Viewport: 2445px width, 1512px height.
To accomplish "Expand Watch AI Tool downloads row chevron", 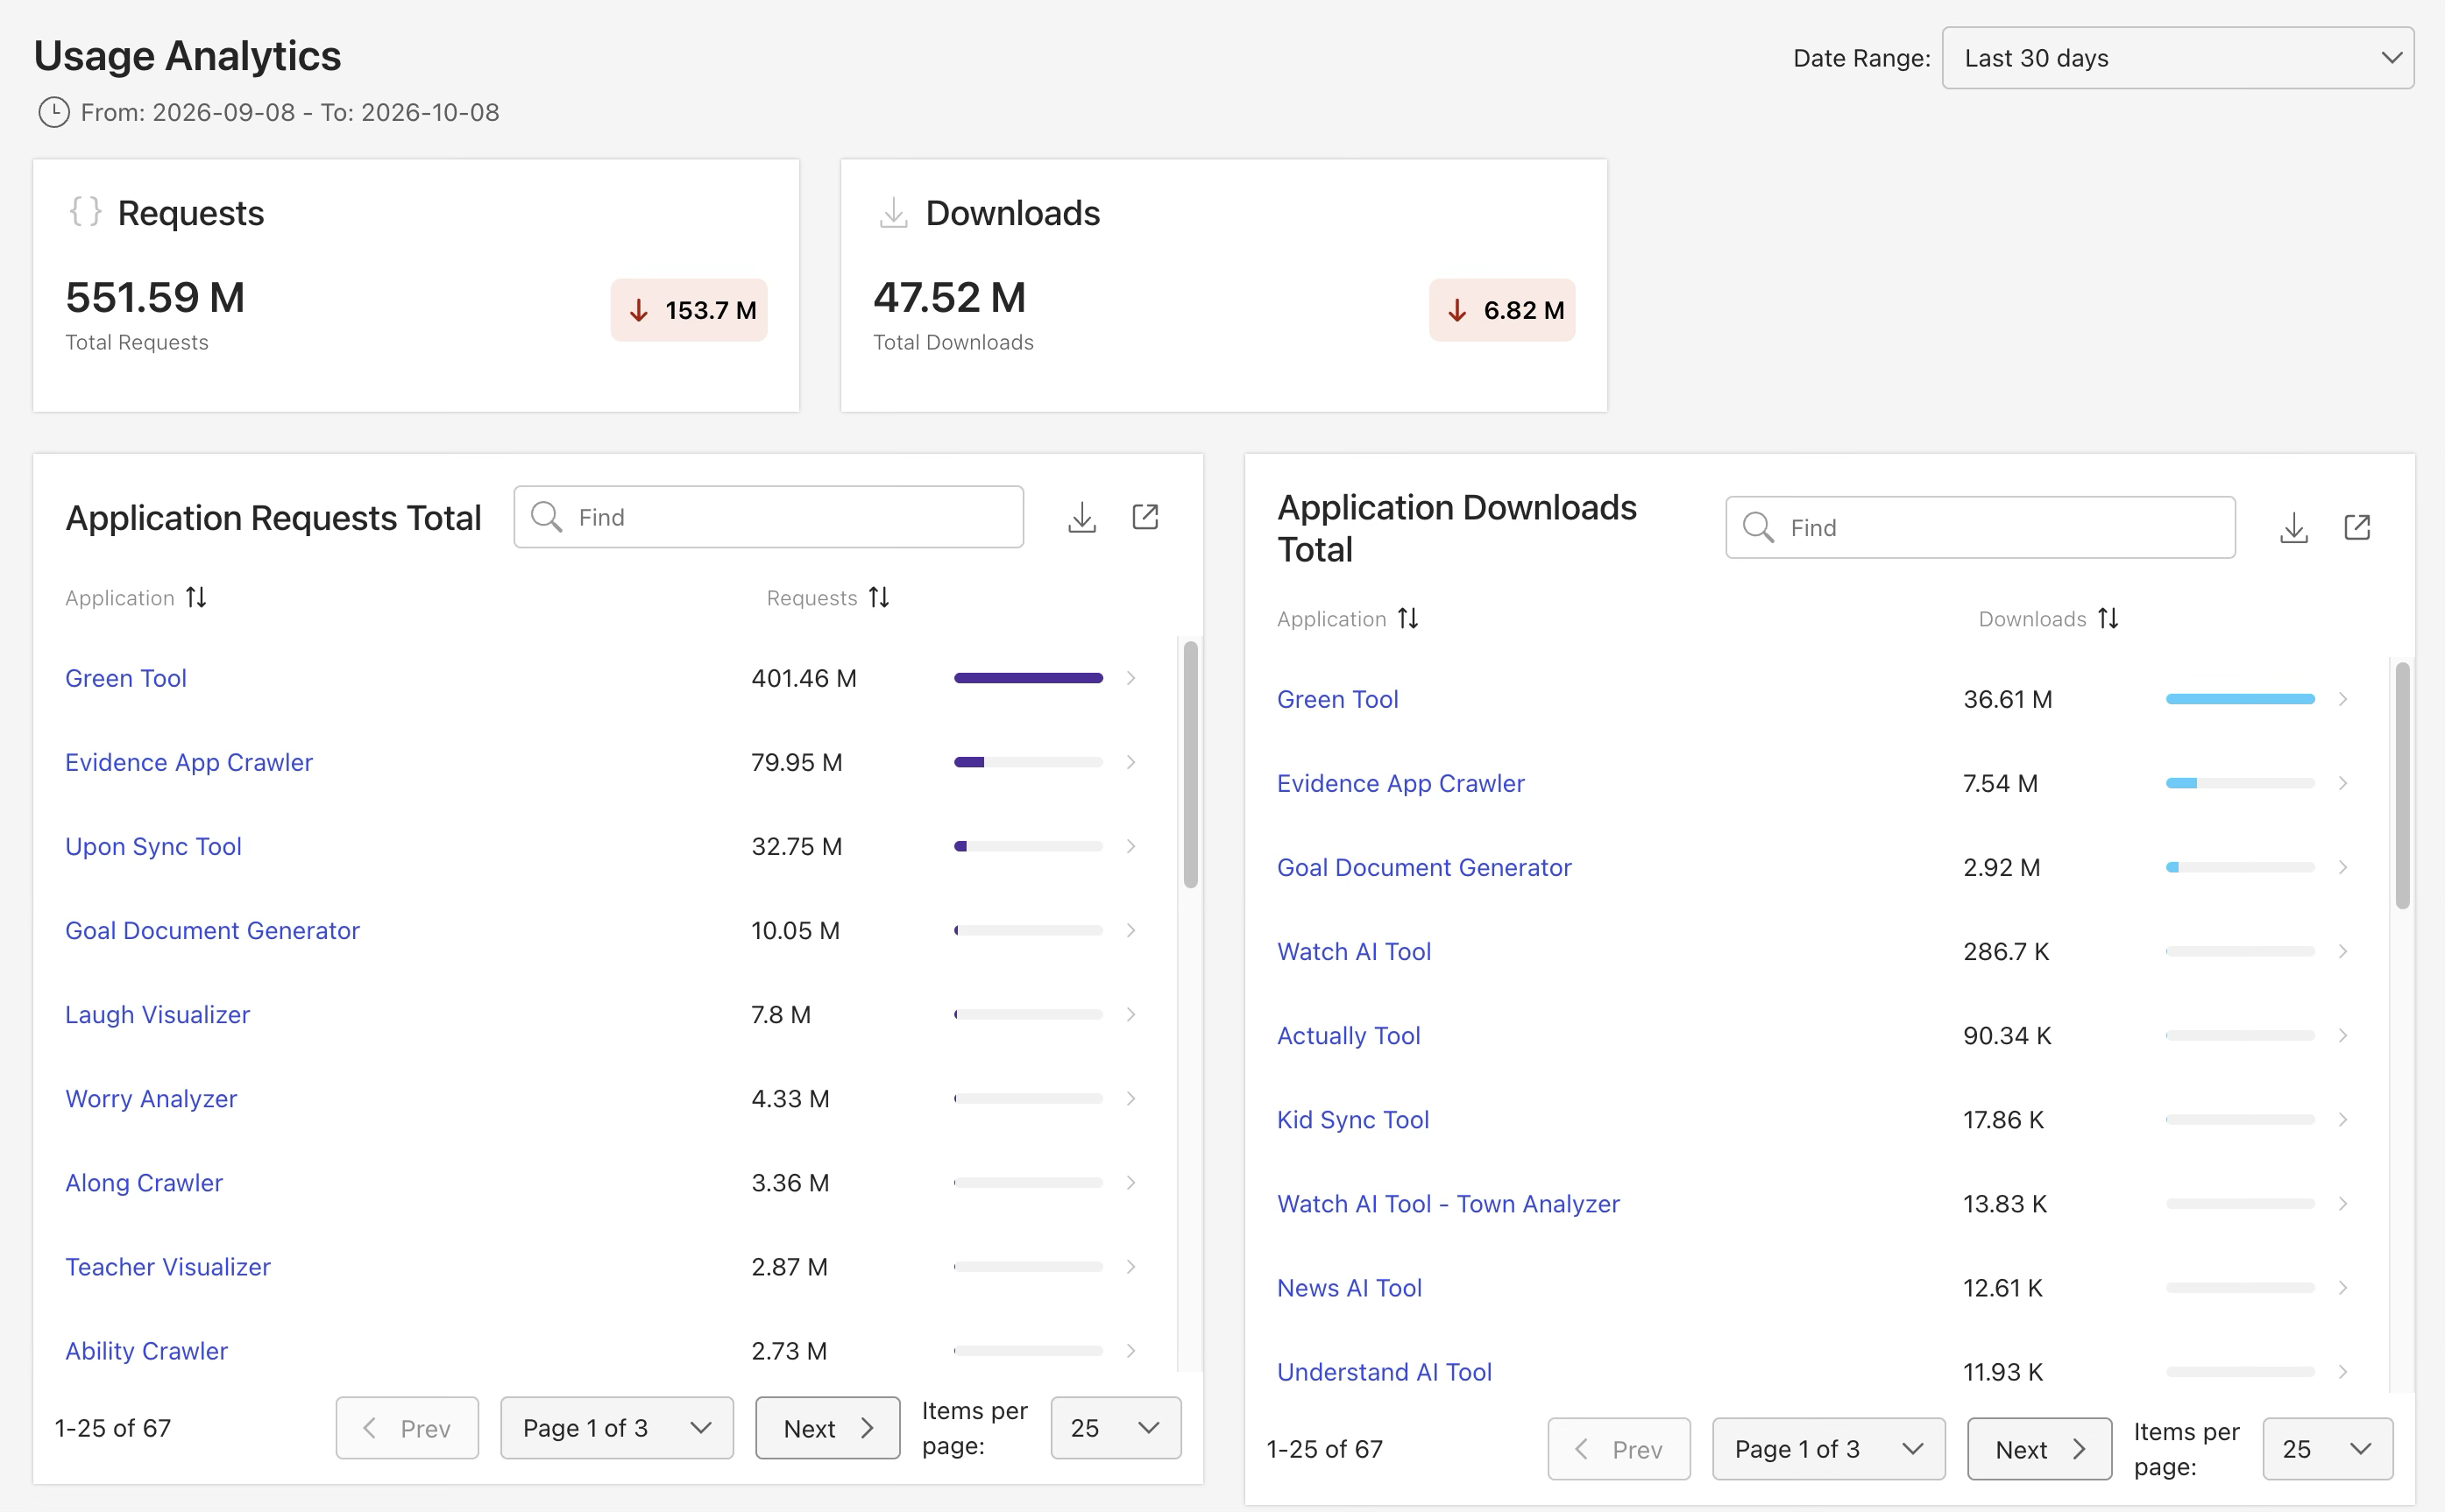I will [x=2343, y=951].
